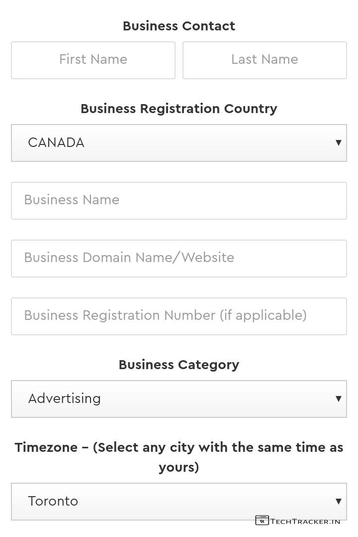The width and height of the screenshot is (358, 537).
Task: Click the First Name input field
Action: [x=93, y=60]
